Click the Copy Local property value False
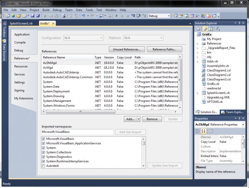Screen dimensions: 249x188 point(230,142)
